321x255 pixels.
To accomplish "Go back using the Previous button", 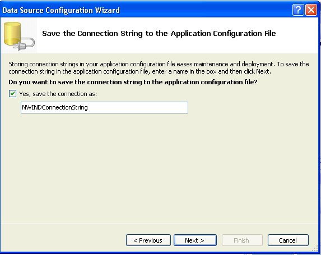I will 148,240.
